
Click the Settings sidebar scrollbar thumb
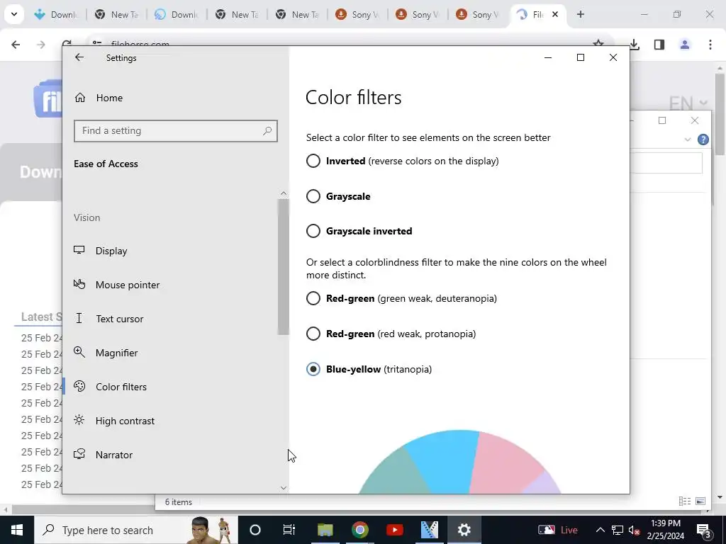click(x=284, y=266)
